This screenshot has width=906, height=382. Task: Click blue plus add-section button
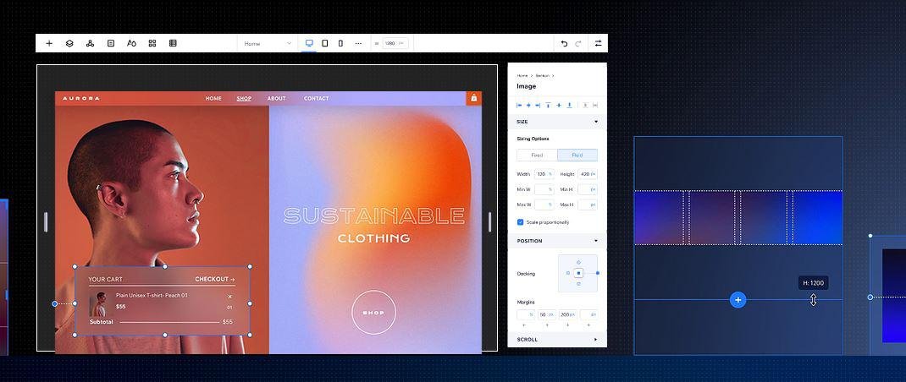point(738,299)
